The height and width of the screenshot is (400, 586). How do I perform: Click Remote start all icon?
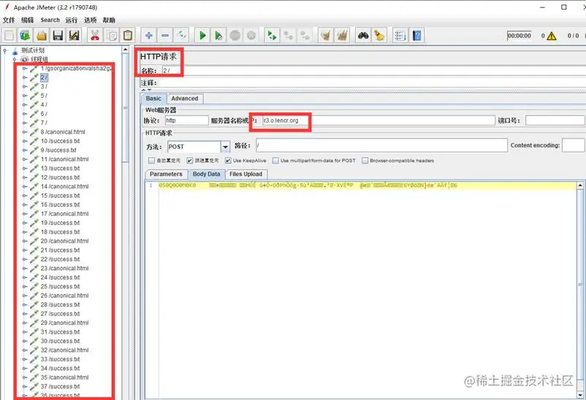(x=272, y=36)
